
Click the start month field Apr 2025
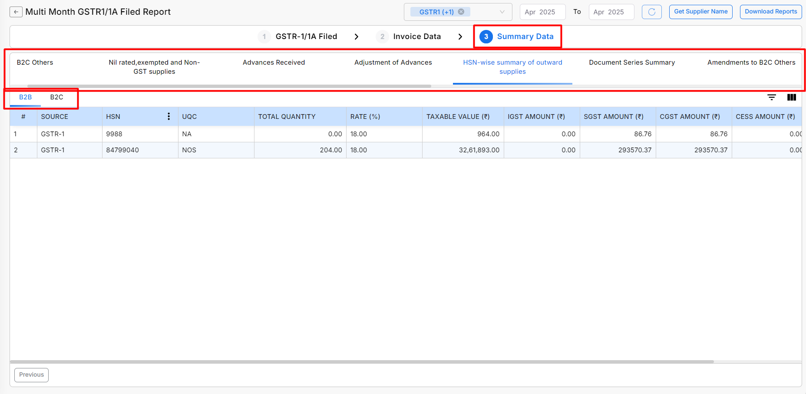pos(542,12)
